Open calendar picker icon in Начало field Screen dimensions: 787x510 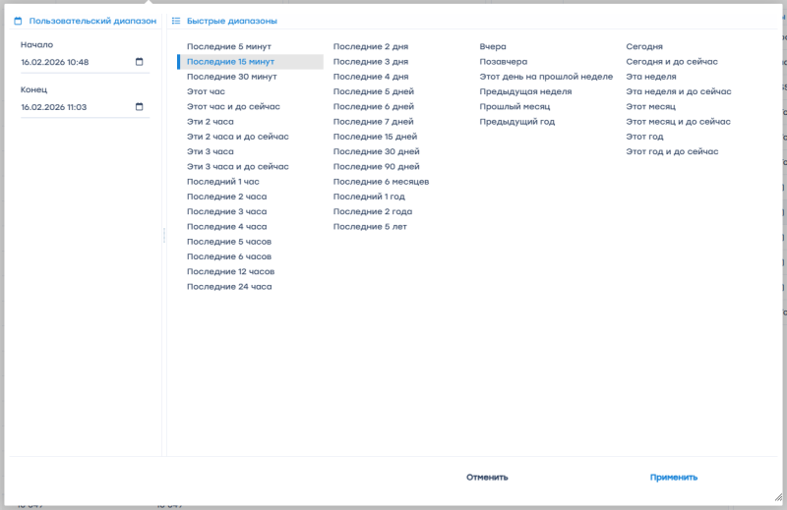[139, 62]
